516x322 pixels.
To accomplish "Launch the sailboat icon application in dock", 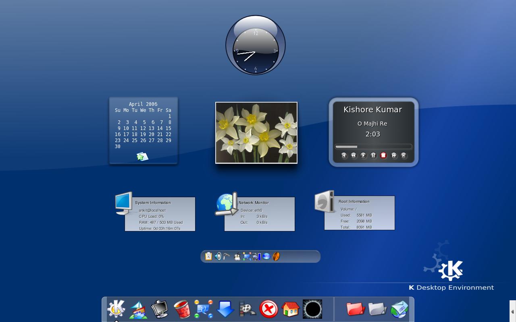I will (138, 310).
